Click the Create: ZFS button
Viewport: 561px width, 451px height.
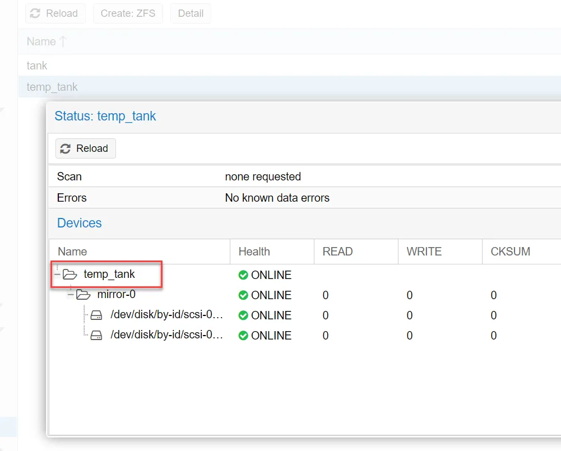coord(128,13)
